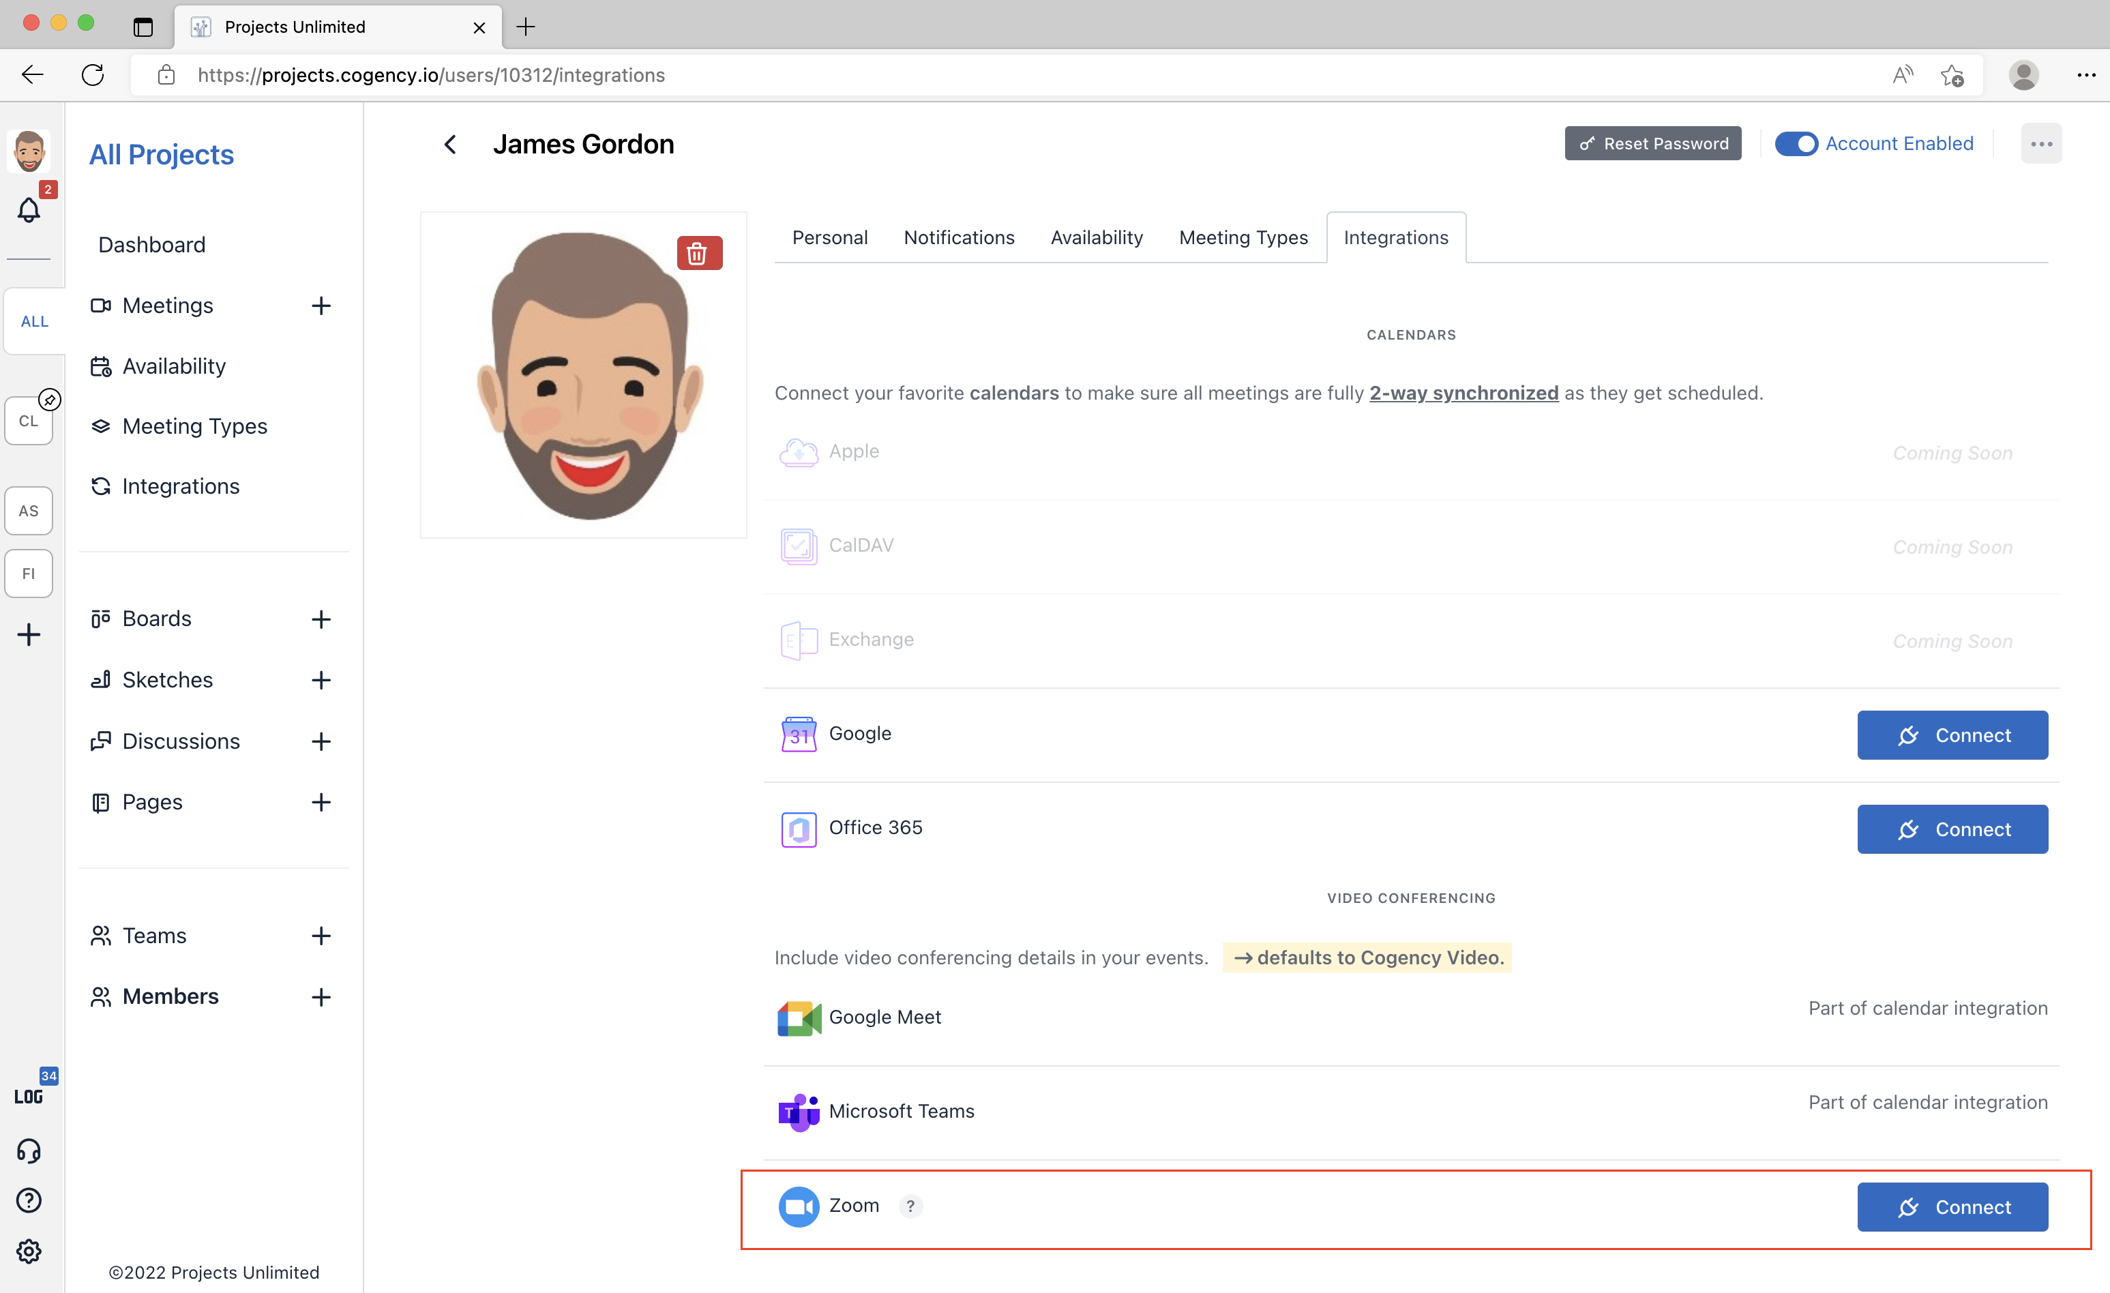Click the help question mark in sidebar
Image resolution: width=2110 pixels, height=1293 pixels.
pos(29,1200)
